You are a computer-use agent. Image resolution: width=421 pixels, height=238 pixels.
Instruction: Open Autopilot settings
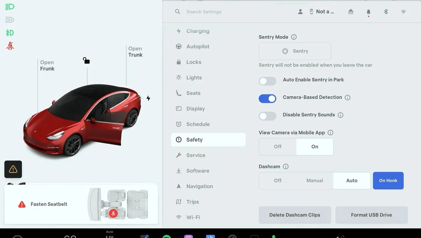pos(208,47)
